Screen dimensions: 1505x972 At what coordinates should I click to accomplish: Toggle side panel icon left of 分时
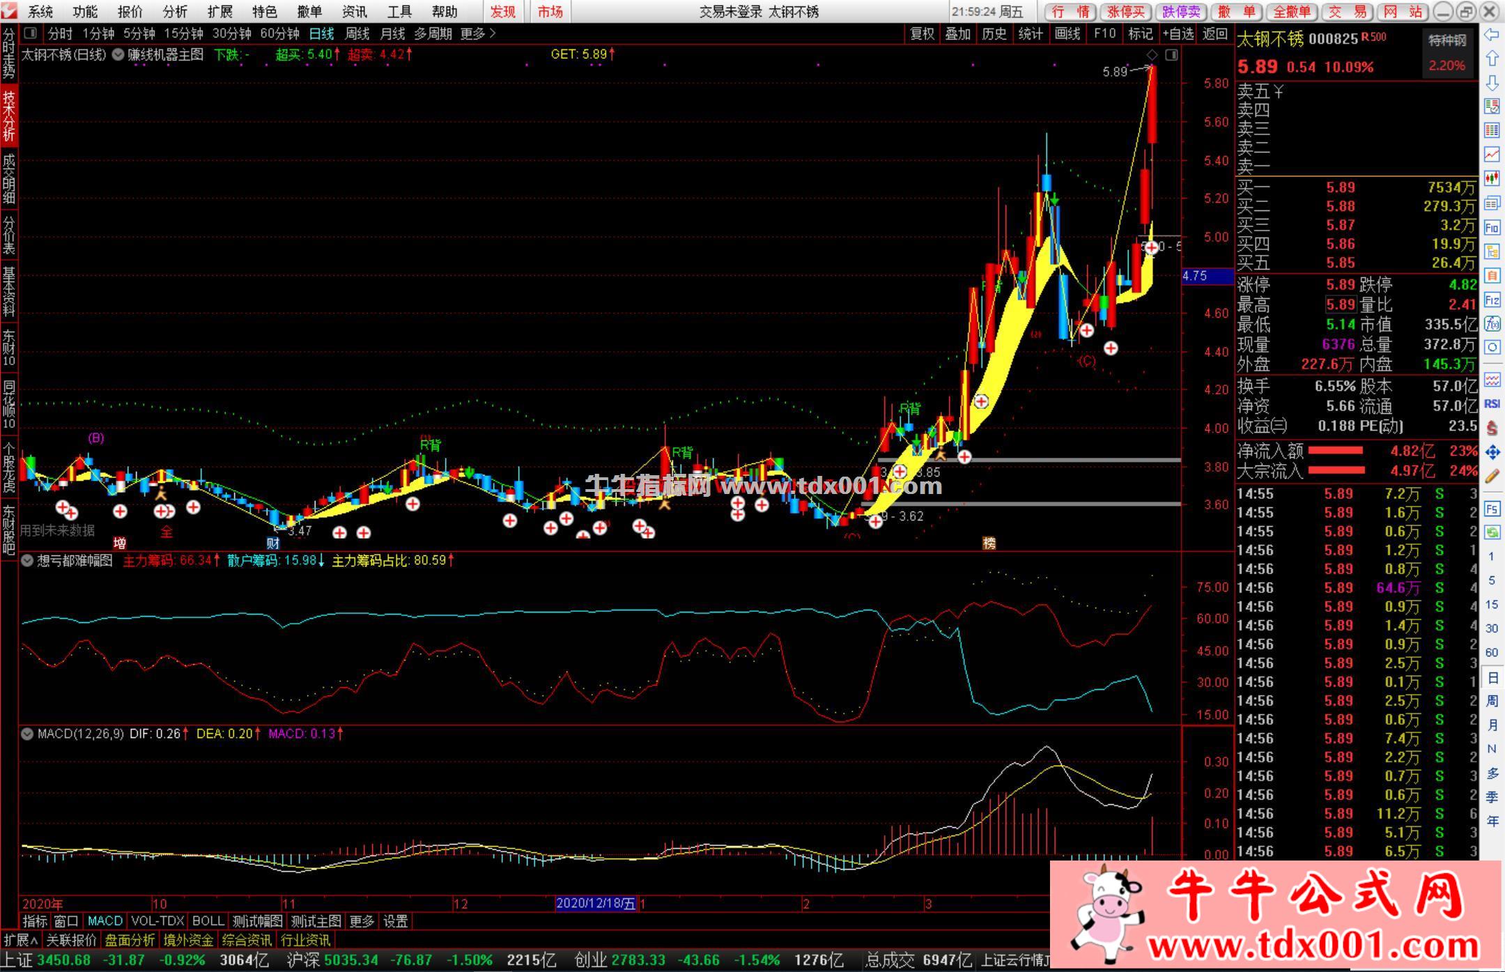[x=31, y=33]
